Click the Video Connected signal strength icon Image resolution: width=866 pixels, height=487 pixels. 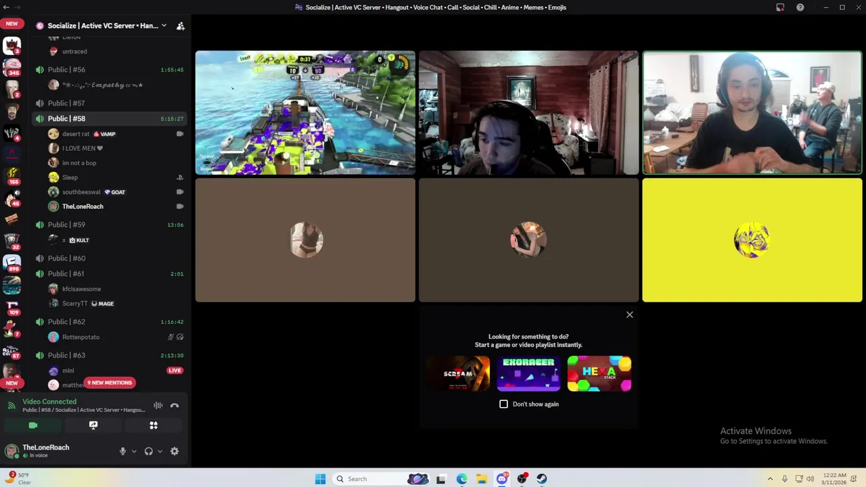pos(12,405)
